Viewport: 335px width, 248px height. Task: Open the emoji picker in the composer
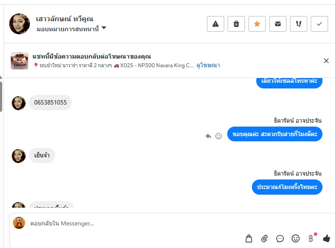296,238
